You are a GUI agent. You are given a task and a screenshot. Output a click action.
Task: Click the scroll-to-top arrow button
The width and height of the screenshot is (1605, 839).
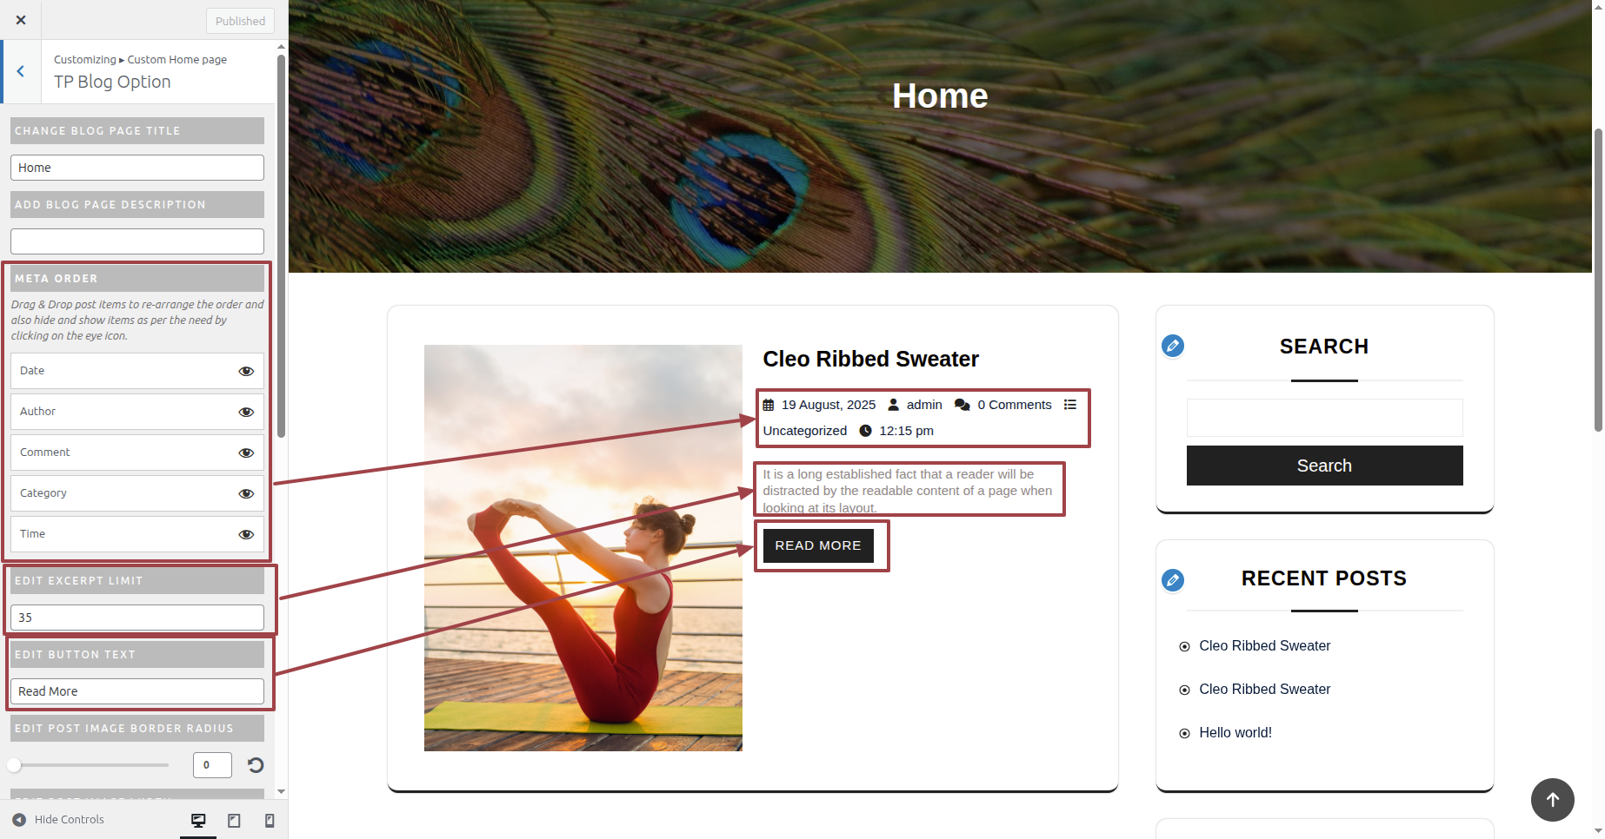[x=1553, y=800]
